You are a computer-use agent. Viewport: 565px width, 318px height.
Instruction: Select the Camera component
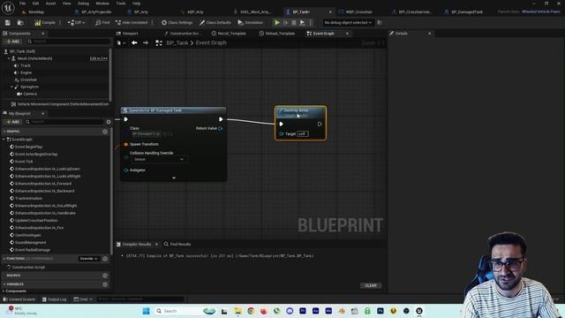click(30, 94)
